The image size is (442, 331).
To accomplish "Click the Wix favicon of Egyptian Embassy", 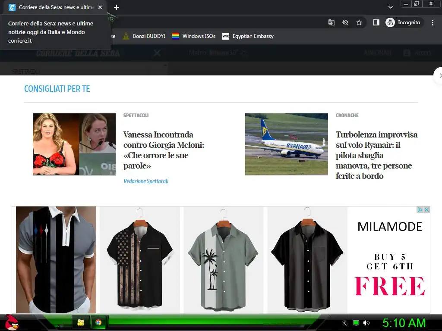I will [226, 36].
